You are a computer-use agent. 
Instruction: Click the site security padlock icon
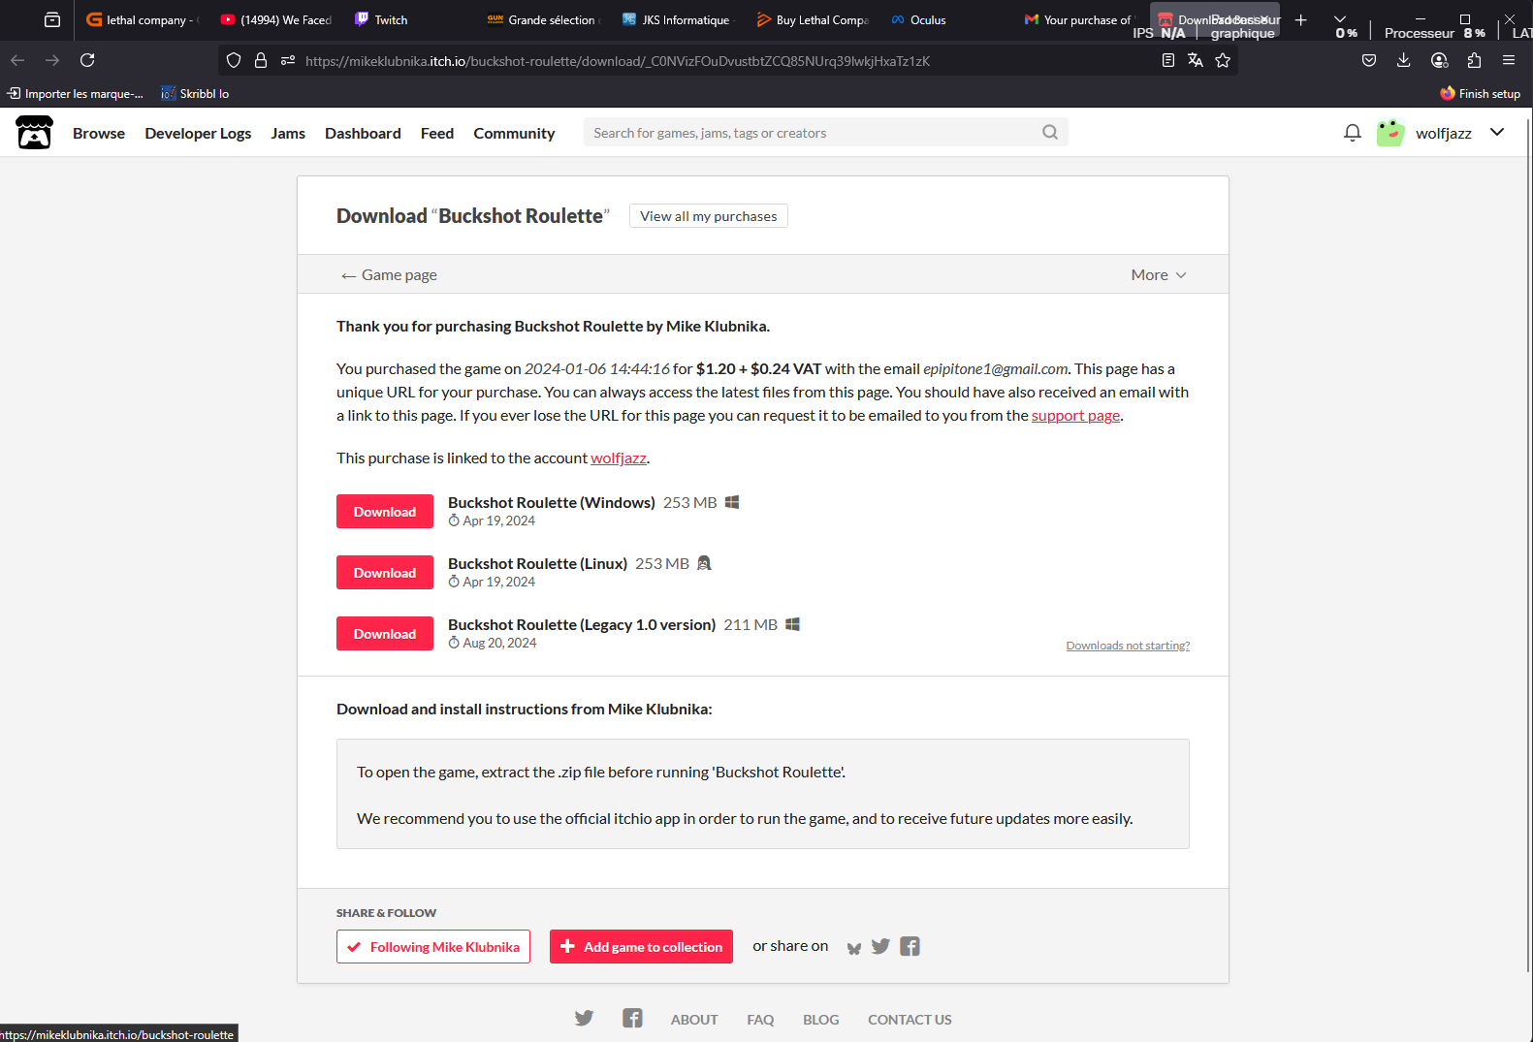point(261,60)
